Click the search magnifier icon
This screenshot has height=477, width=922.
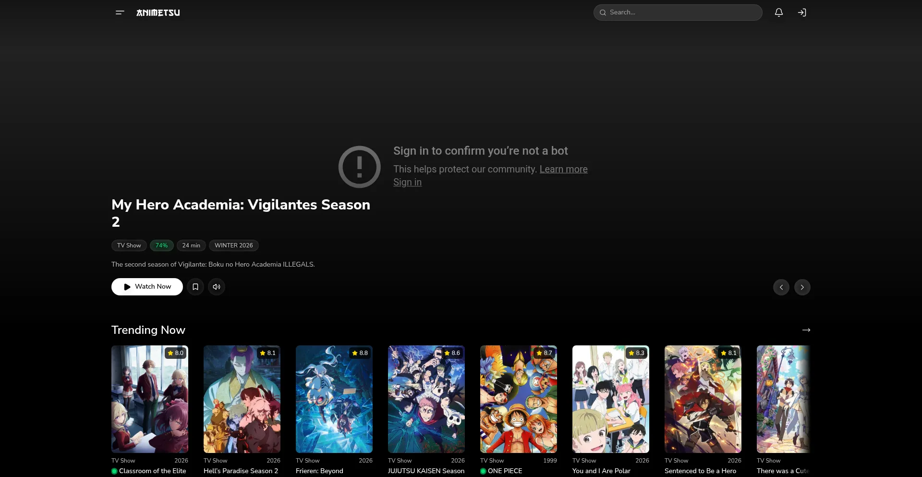point(603,12)
